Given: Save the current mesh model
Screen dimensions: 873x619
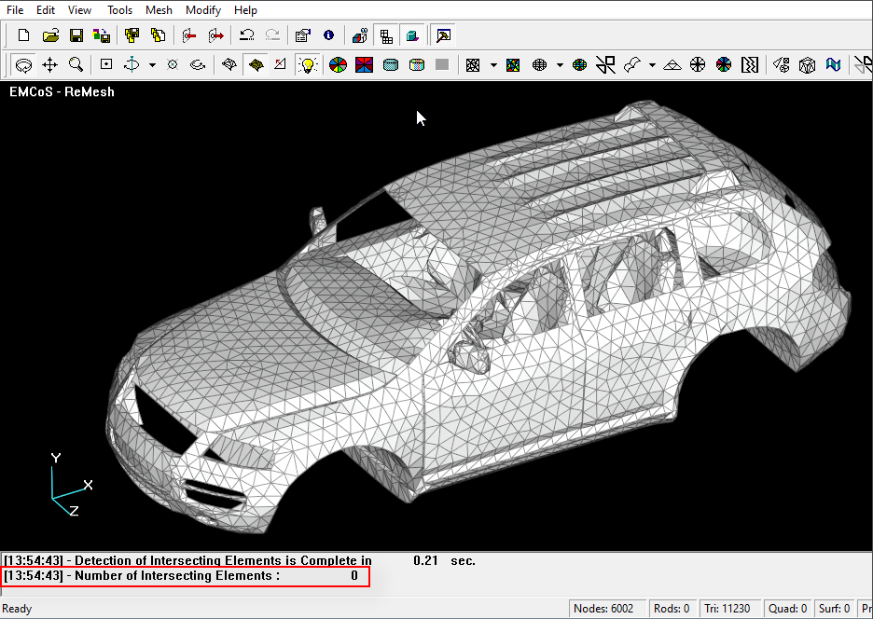Looking at the screenshot, I should [x=76, y=35].
